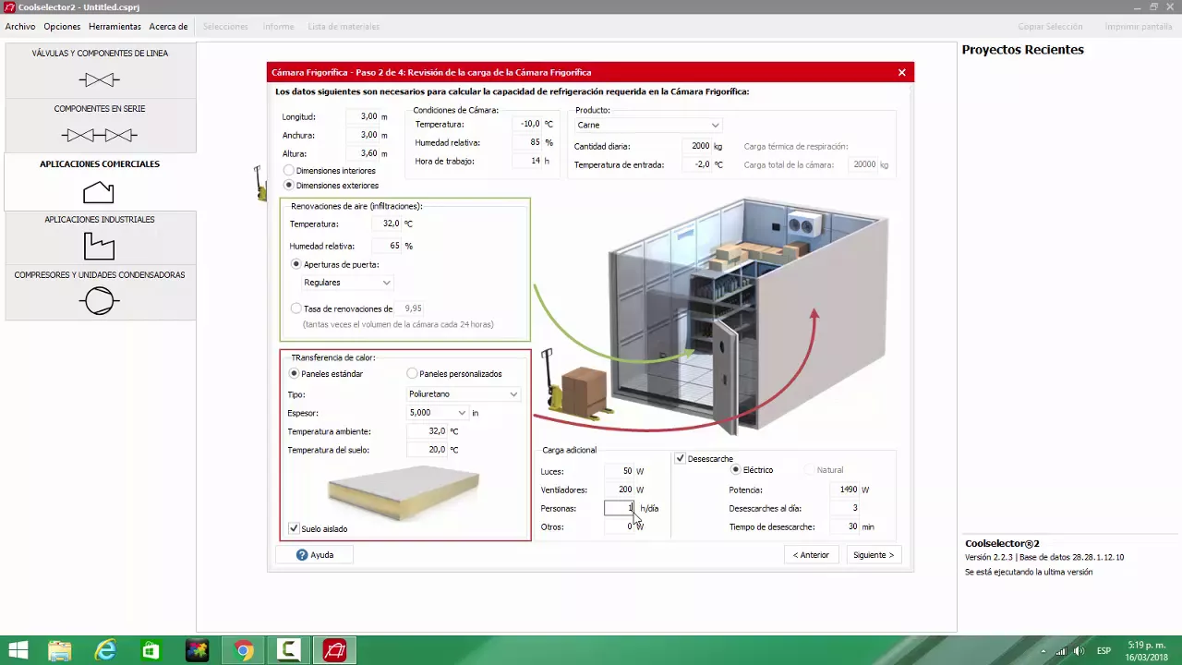The image size is (1182, 665).
Task: Launch Internet Explorer from taskbar
Action: [x=105, y=650]
